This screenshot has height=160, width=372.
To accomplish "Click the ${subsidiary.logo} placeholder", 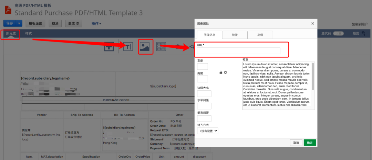I will point(163,86).
